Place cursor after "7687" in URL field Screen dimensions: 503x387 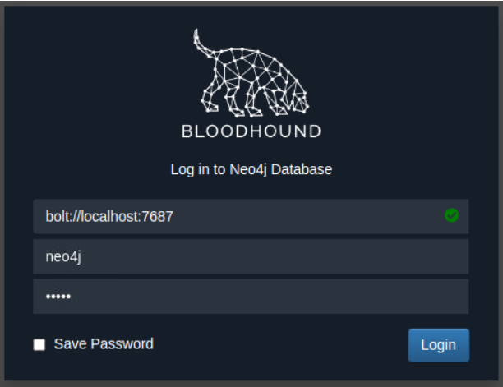(x=175, y=216)
